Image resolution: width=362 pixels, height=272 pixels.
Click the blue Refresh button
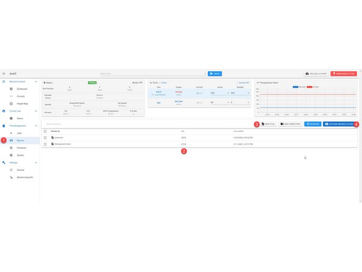[313, 124]
